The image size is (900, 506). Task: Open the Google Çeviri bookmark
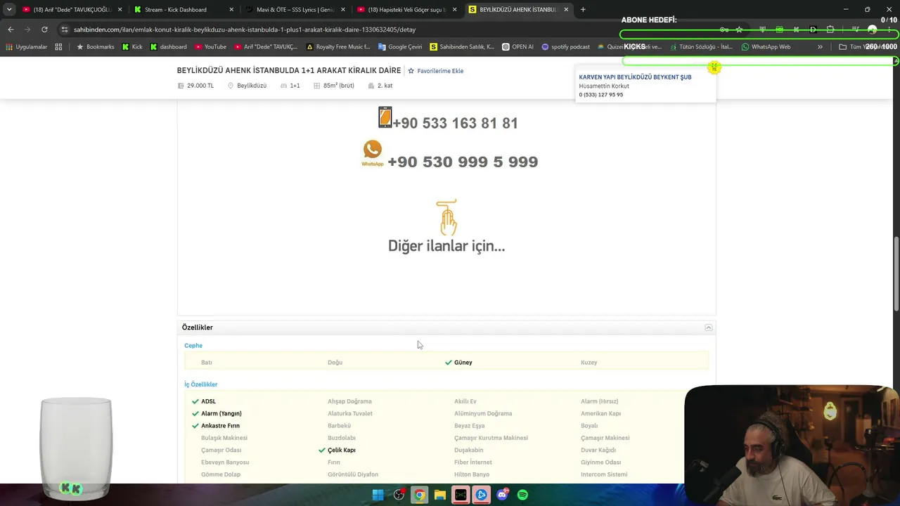click(400, 47)
